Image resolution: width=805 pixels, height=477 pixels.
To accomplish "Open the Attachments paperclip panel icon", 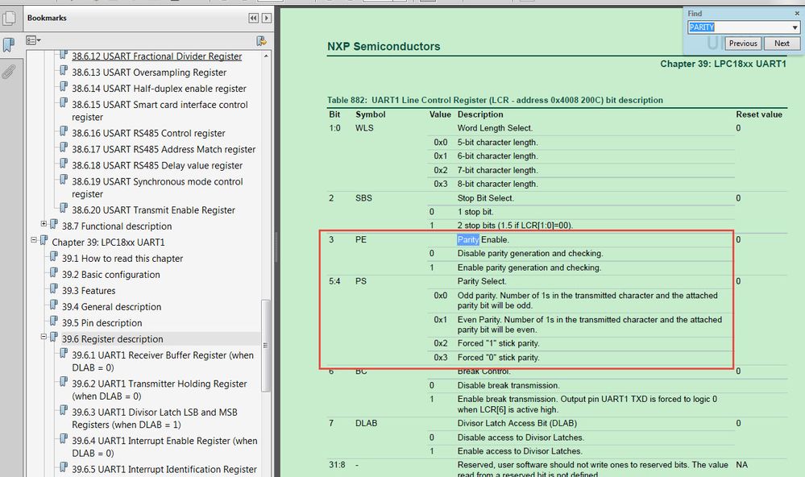I will (x=9, y=72).
